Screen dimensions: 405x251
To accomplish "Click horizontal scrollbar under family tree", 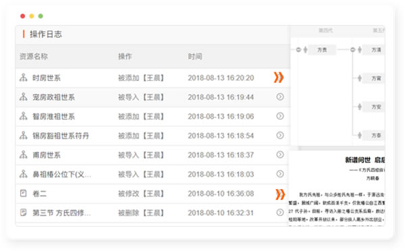I will [338, 148].
